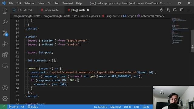This screenshot has height=109, width=194.
Task: Go to line via Ln 30, Col 6
Action: coord(100,107)
